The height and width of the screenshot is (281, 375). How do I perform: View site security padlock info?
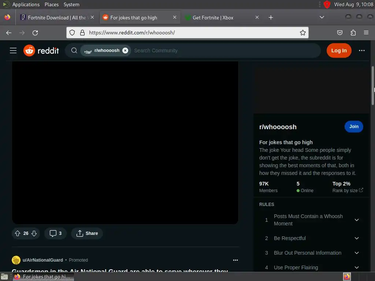82,33
